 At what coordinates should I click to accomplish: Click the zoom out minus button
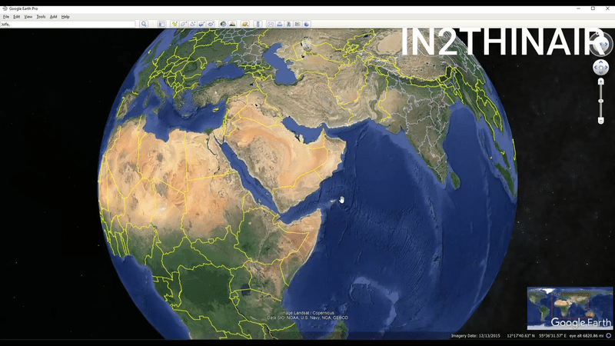pyautogui.click(x=600, y=121)
